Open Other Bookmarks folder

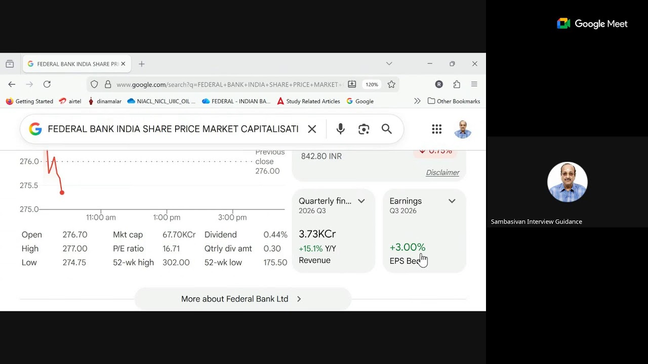pyautogui.click(x=454, y=101)
